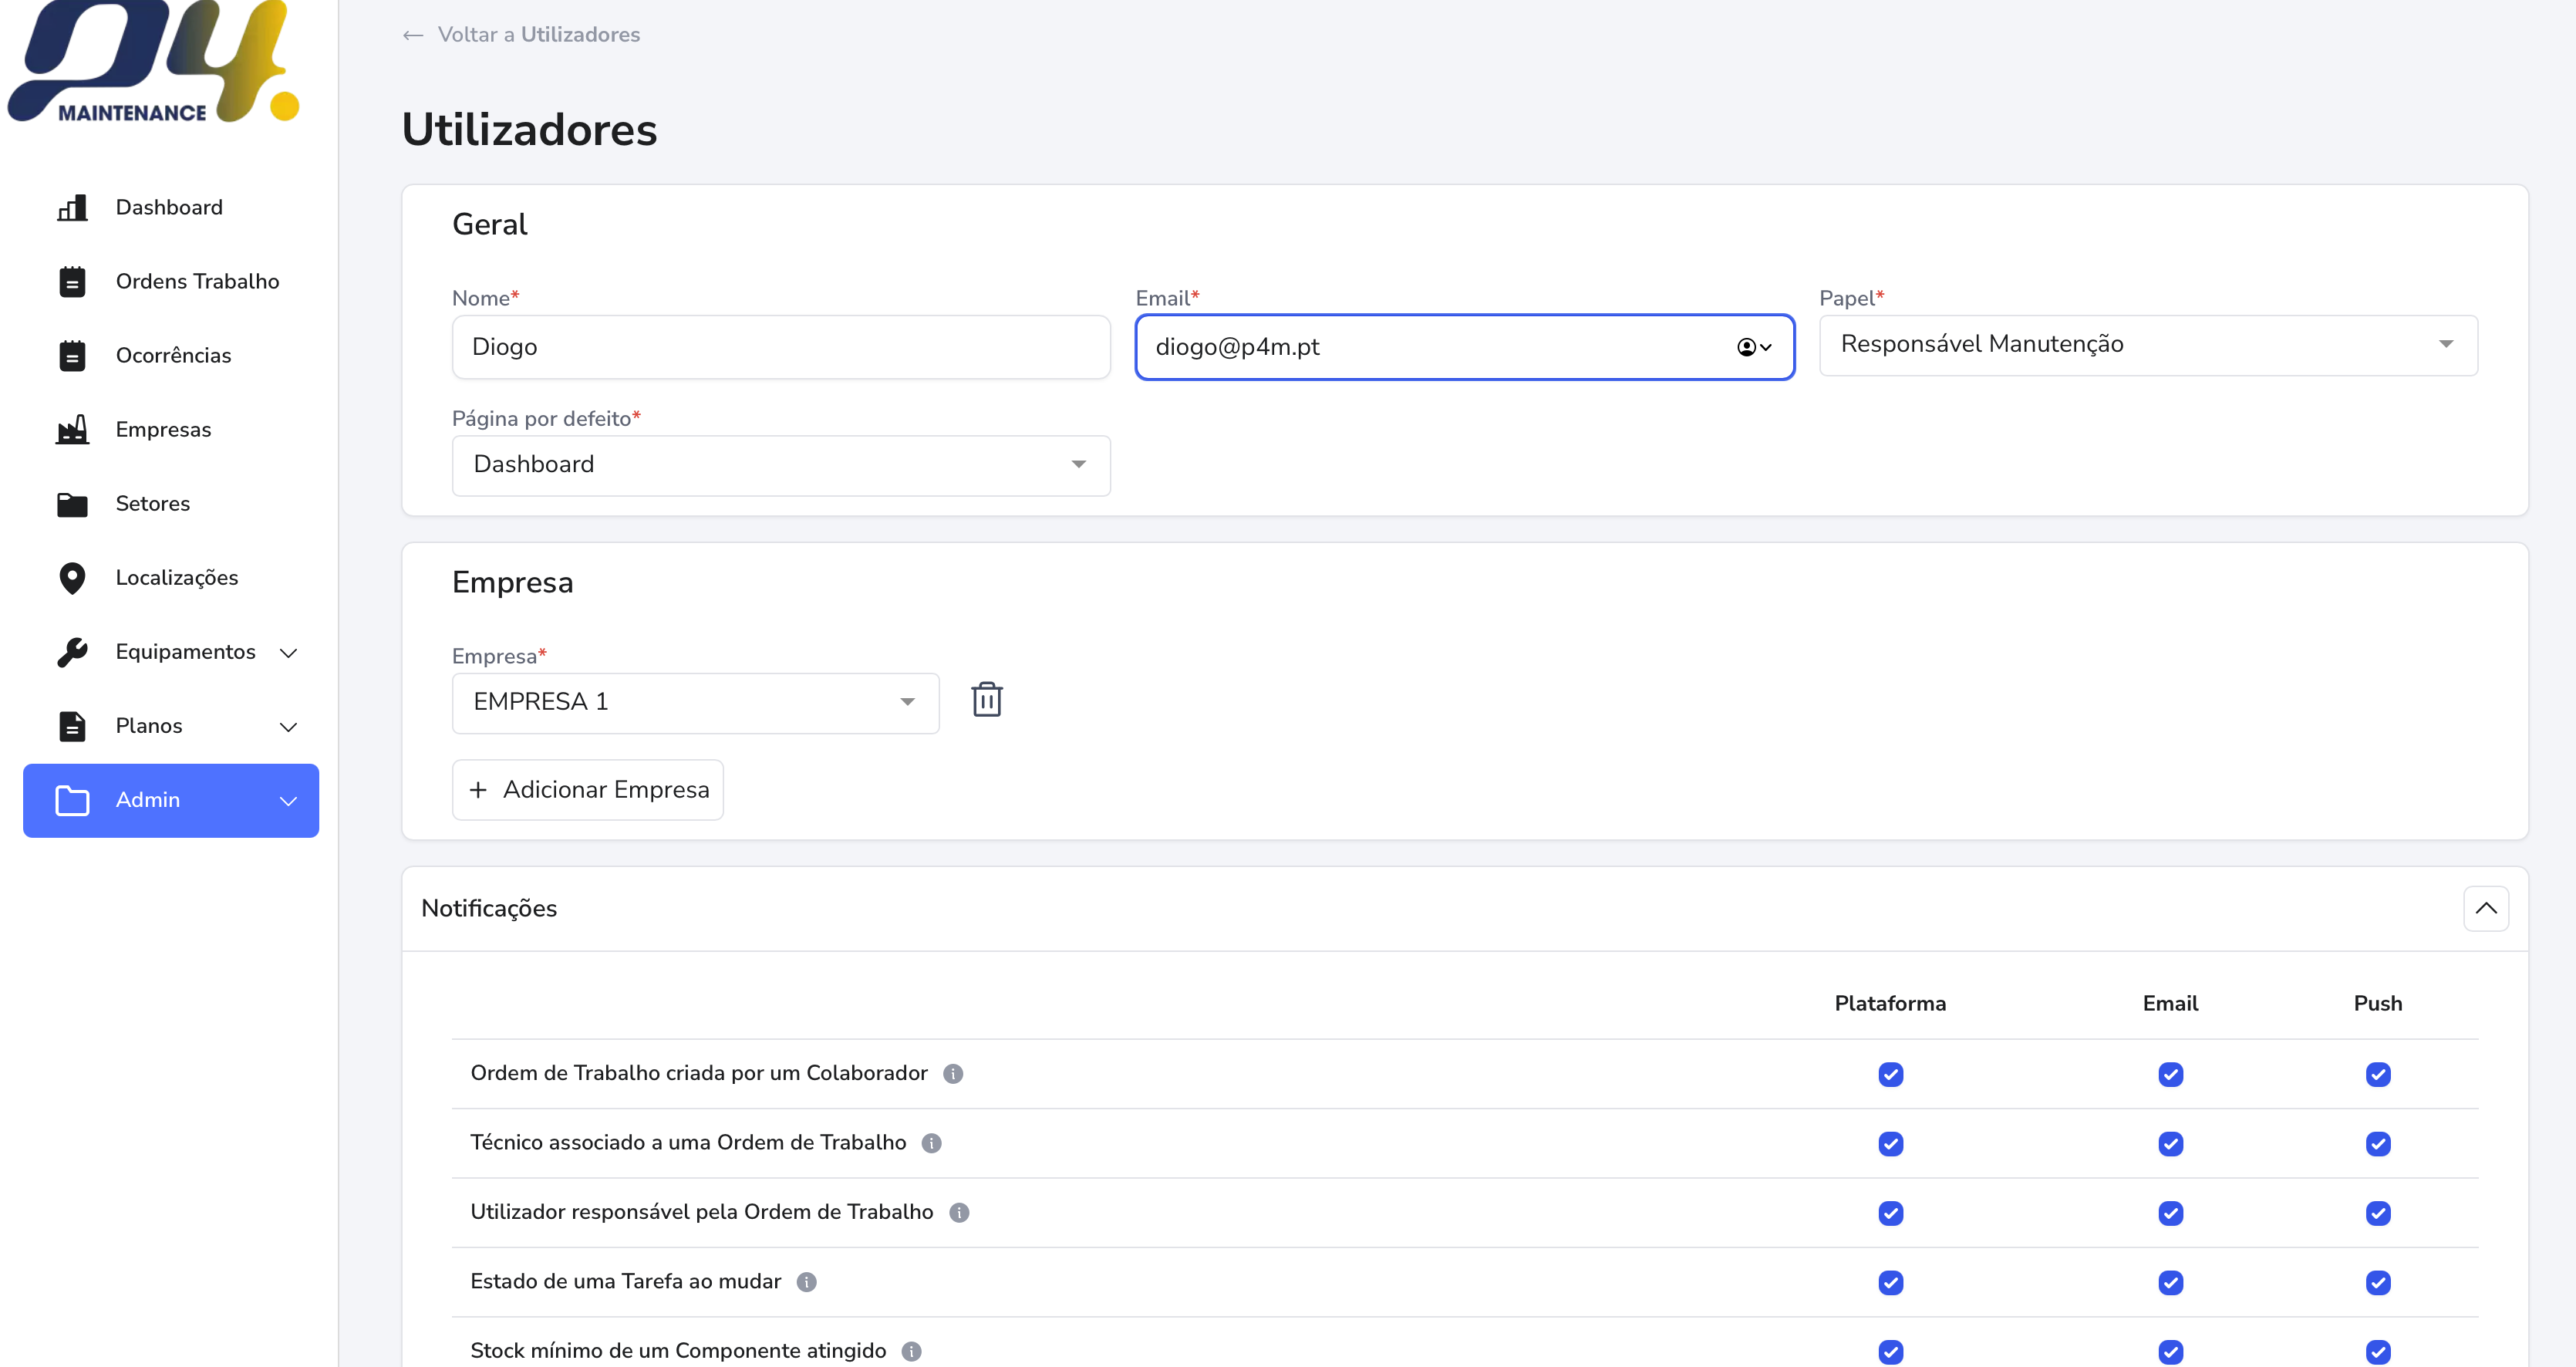Screen dimensions: 2576x1367
Task: Select the Localizações map pin icon
Action: pyautogui.click(x=71, y=577)
